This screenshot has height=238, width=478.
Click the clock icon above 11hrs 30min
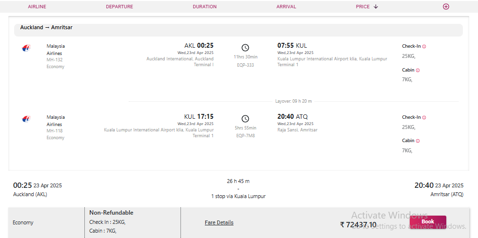245,48
